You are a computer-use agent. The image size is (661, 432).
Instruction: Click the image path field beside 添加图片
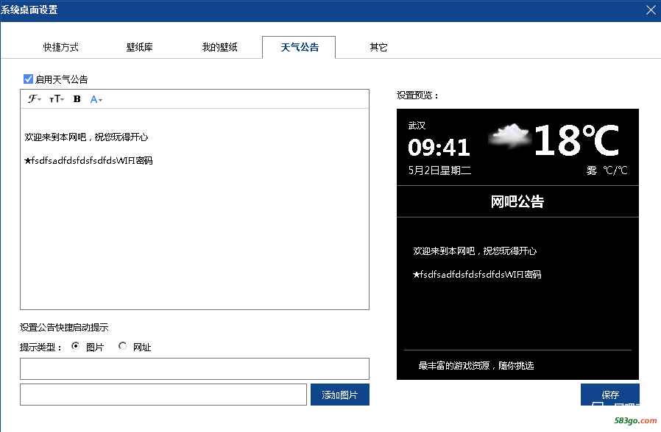(163, 395)
